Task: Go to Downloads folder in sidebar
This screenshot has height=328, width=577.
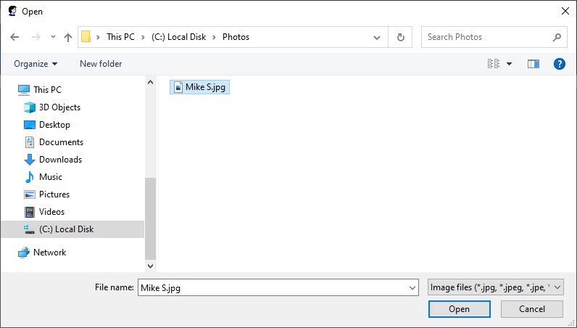Action: pos(60,160)
